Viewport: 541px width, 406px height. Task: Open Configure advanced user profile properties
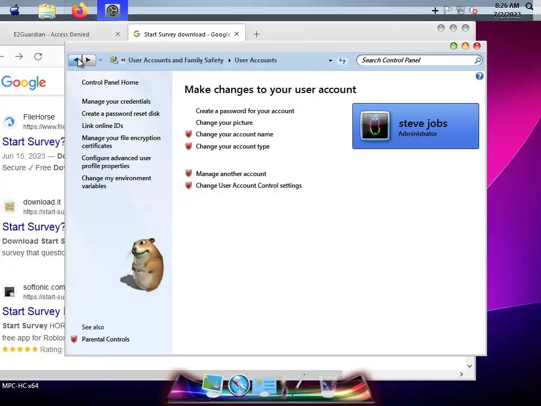tap(117, 162)
